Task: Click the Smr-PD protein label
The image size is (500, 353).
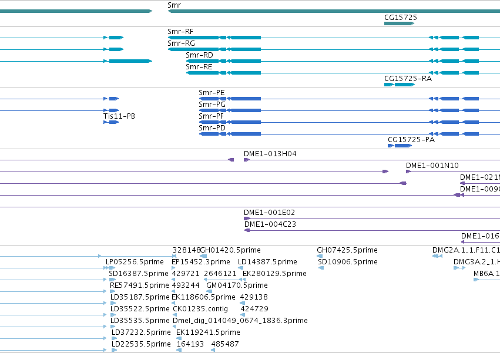Action: (212, 128)
